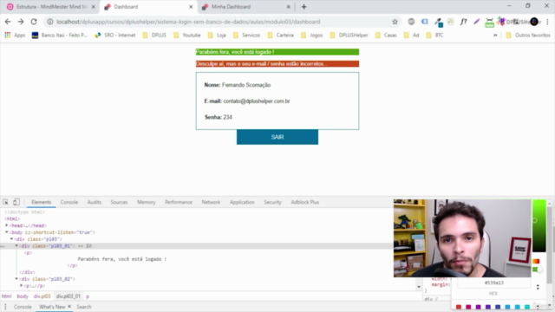
Task: Click the blue tag extension icon
Action: pos(424,22)
